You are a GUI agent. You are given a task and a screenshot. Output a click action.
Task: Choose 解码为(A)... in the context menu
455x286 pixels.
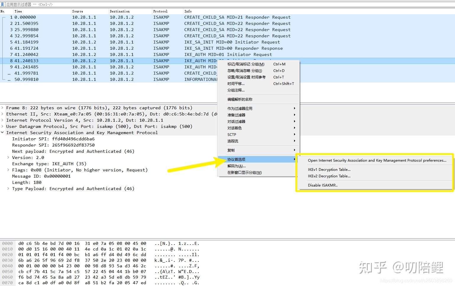(x=237, y=166)
